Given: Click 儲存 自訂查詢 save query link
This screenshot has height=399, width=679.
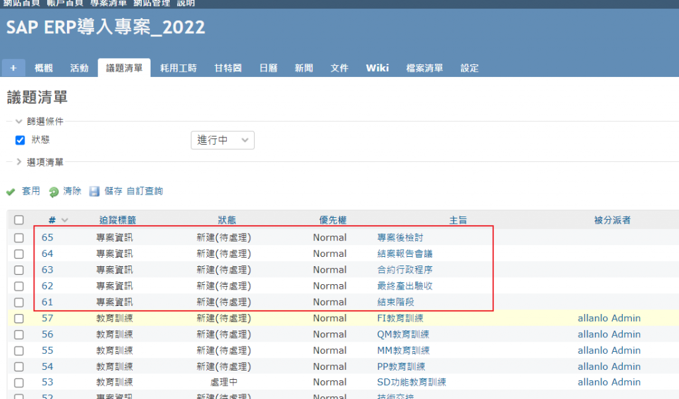Looking at the screenshot, I should click(133, 191).
